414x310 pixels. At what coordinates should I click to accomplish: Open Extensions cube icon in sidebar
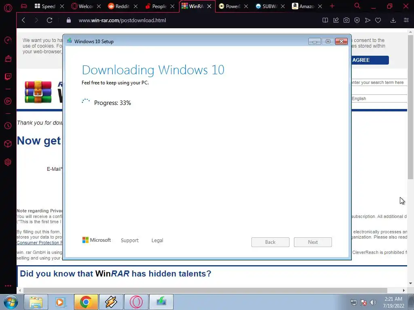(x=8, y=144)
